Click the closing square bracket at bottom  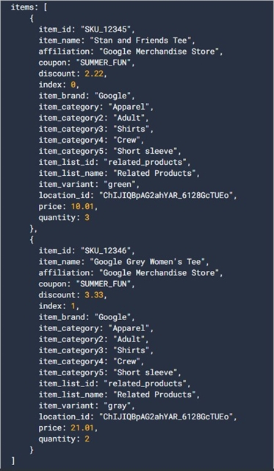point(13,461)
